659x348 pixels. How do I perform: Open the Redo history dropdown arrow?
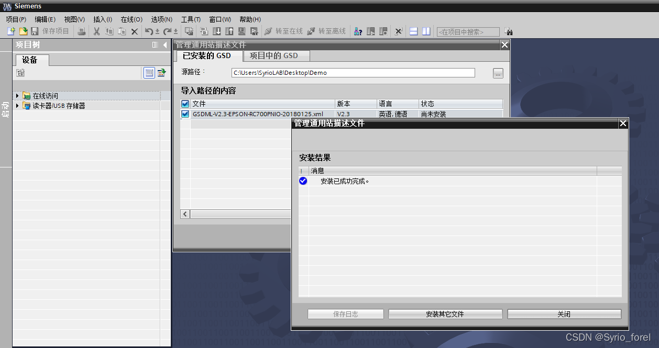pyautogui.click(x=175, y=32)
